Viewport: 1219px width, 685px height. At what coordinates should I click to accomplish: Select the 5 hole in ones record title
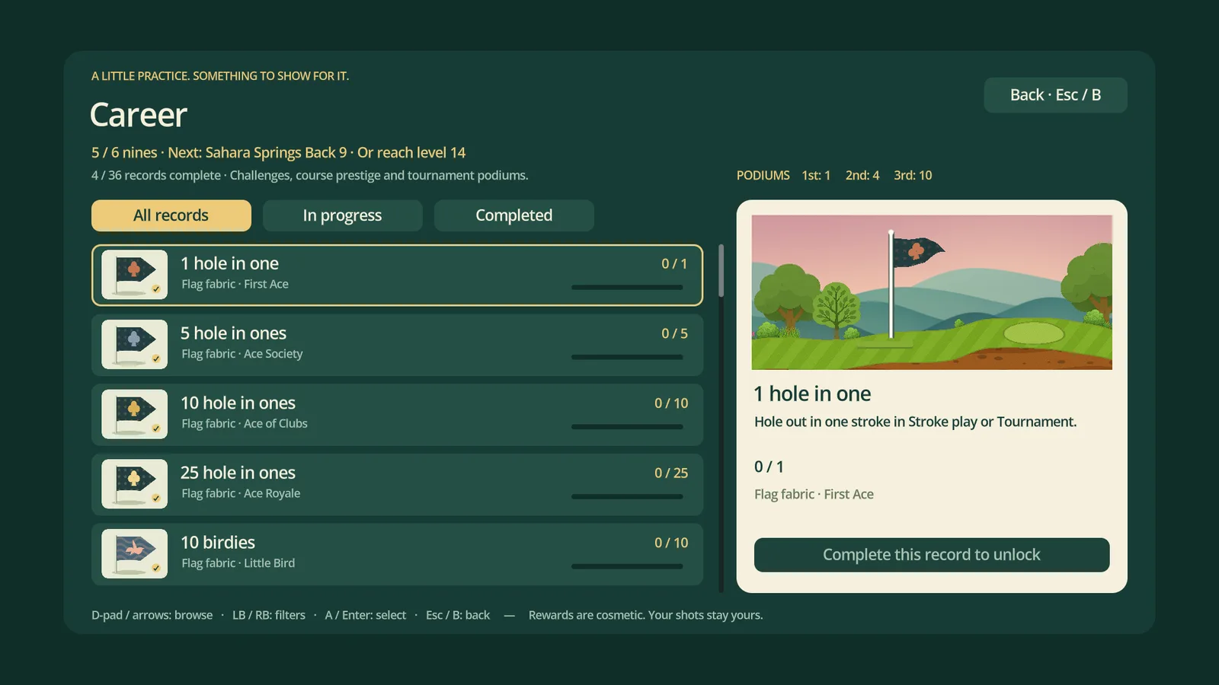tap(233, 333)
